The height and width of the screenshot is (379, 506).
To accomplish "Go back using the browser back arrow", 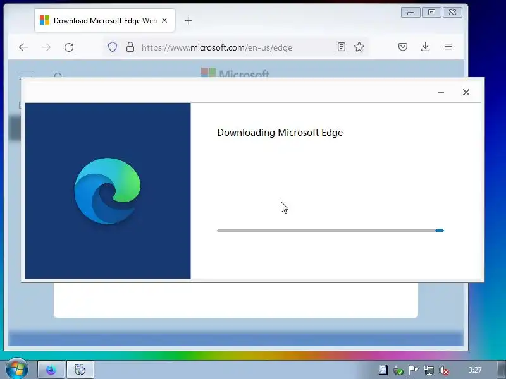I will coord(23,47).
